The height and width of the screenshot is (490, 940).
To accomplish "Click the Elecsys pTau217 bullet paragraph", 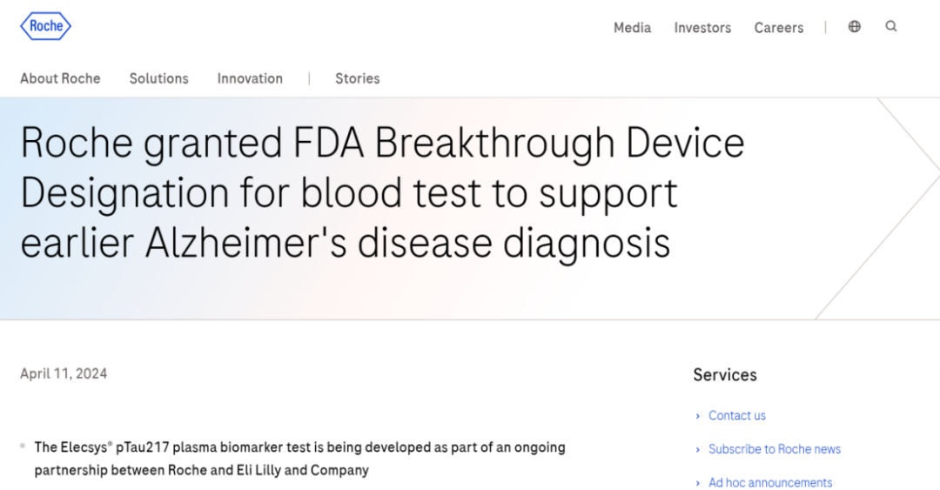I will click(299, 459).
